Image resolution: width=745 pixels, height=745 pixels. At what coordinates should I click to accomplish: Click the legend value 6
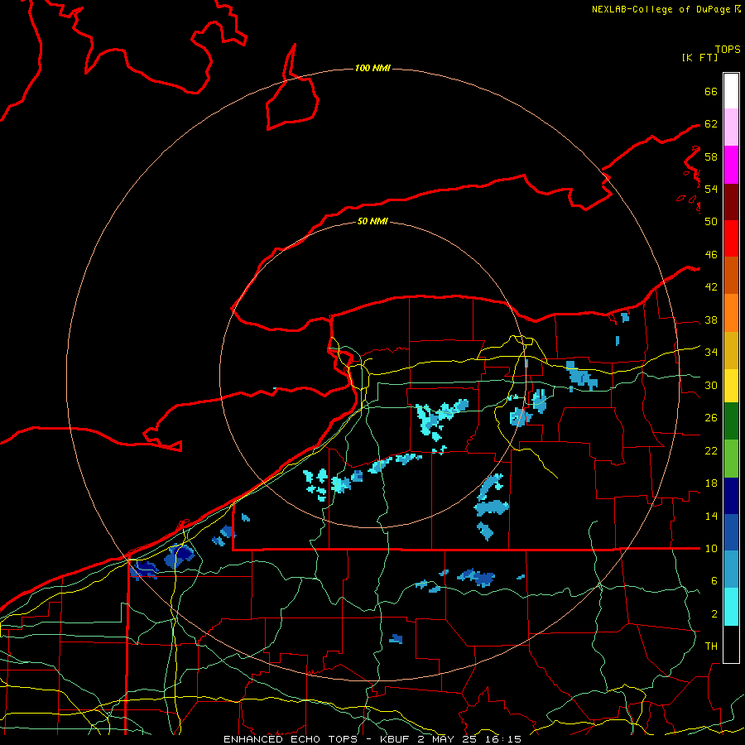(714, 581)
